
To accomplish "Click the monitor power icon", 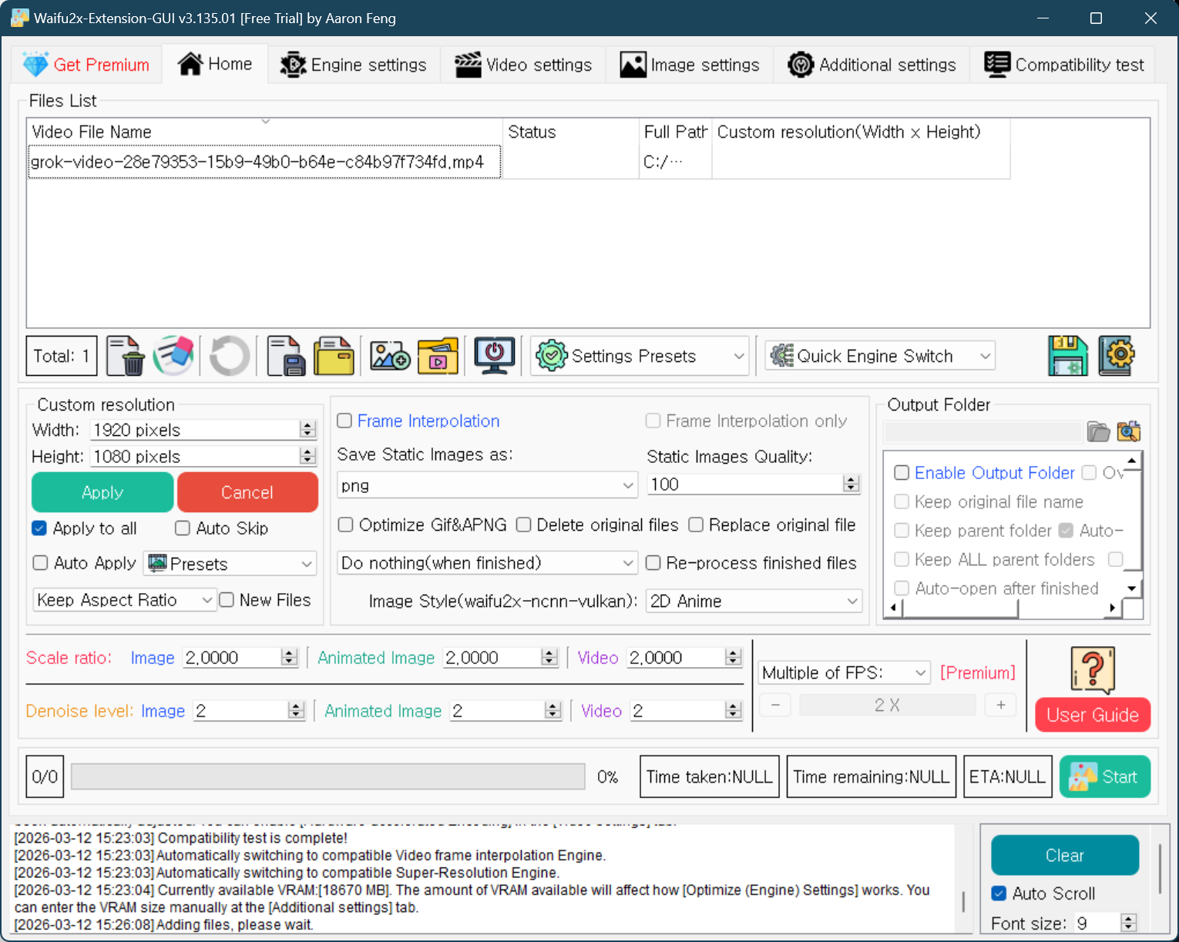I will pyautogui.click(x=494, y=356).
